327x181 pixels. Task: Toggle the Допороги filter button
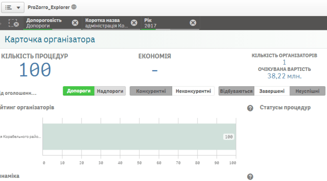79,91
